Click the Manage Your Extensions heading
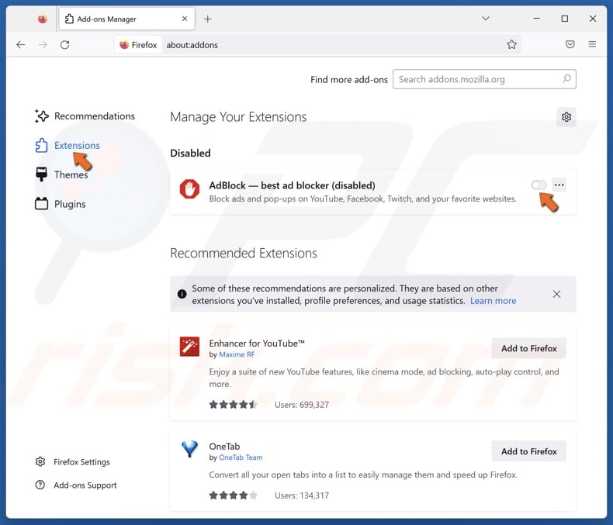 238,117
